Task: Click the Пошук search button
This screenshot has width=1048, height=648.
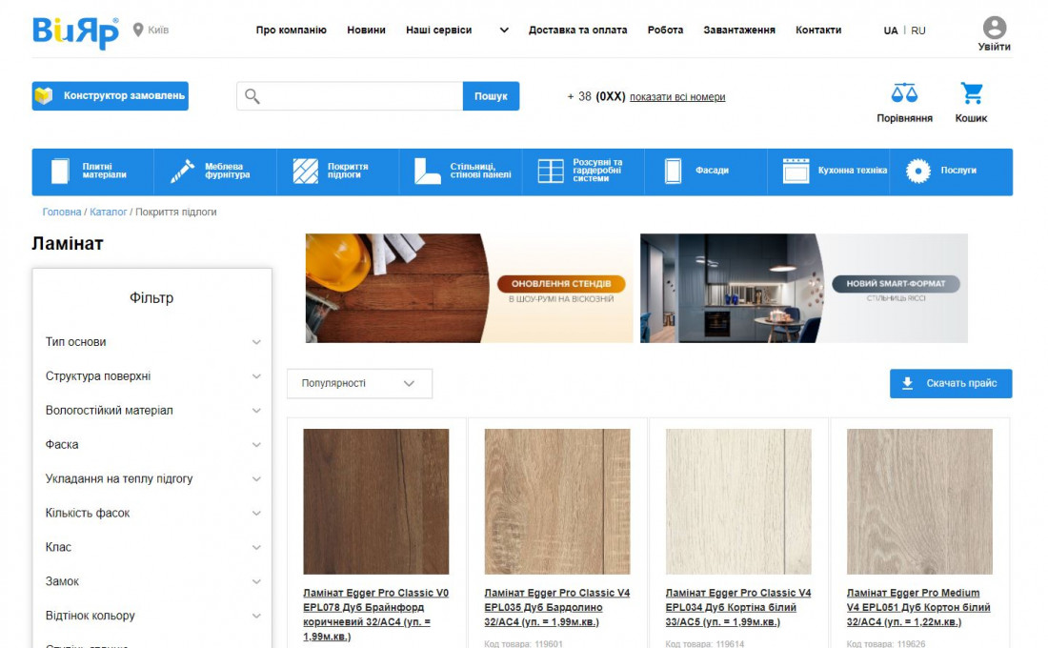Action: [491, 96]
